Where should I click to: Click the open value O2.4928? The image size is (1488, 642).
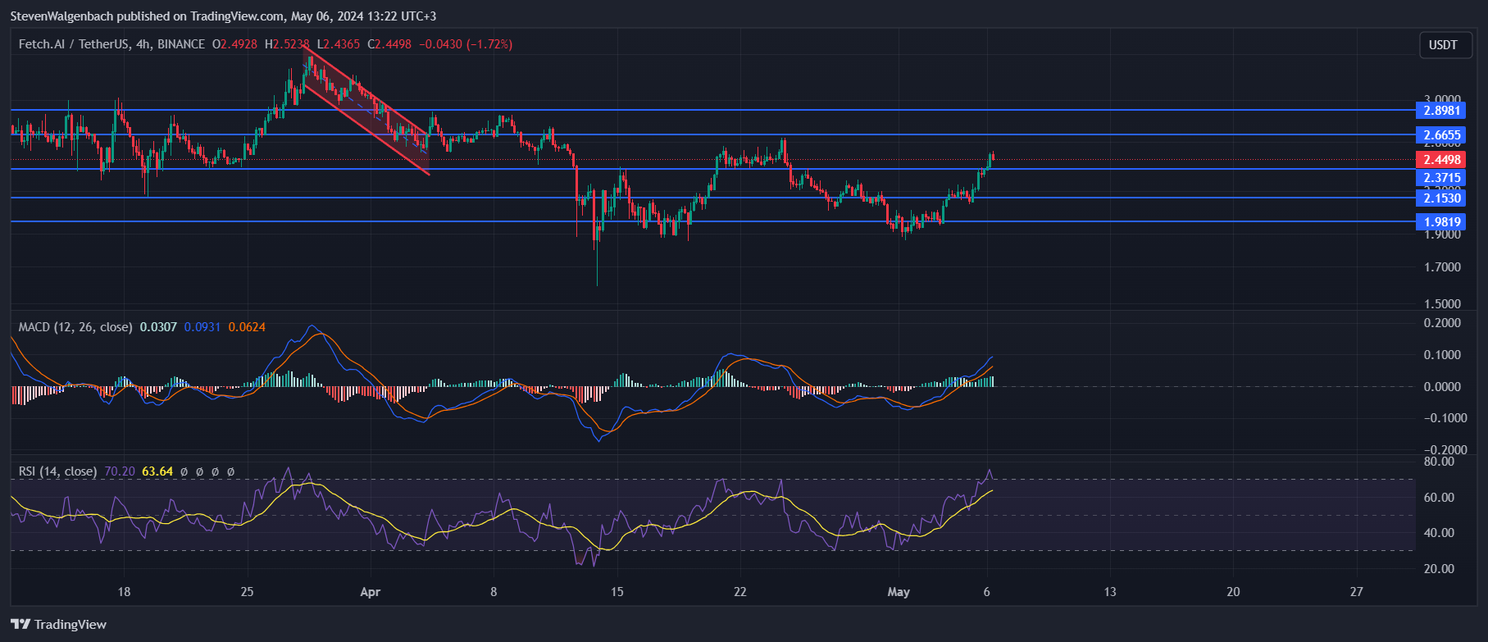(236, 44)
